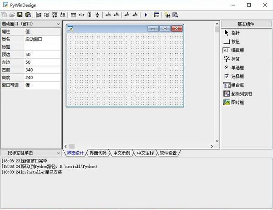Select the 标签 label component
Screen dimensions: 273x210
232,59
